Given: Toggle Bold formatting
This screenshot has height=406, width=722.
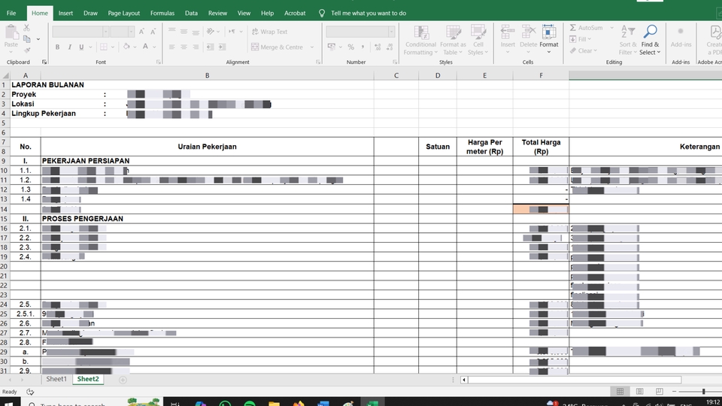Looking at the screenshot, I should 58,47.
